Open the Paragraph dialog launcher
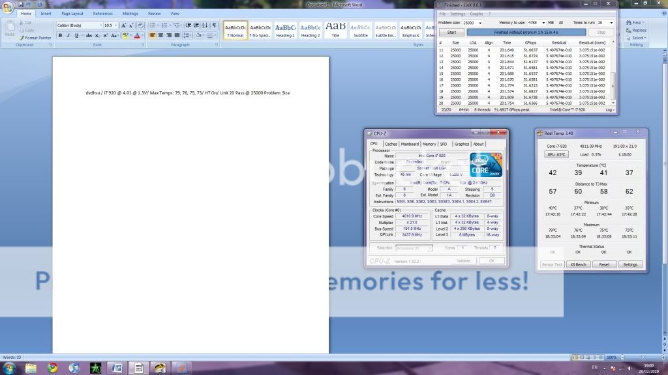 (x=217, y=45)
